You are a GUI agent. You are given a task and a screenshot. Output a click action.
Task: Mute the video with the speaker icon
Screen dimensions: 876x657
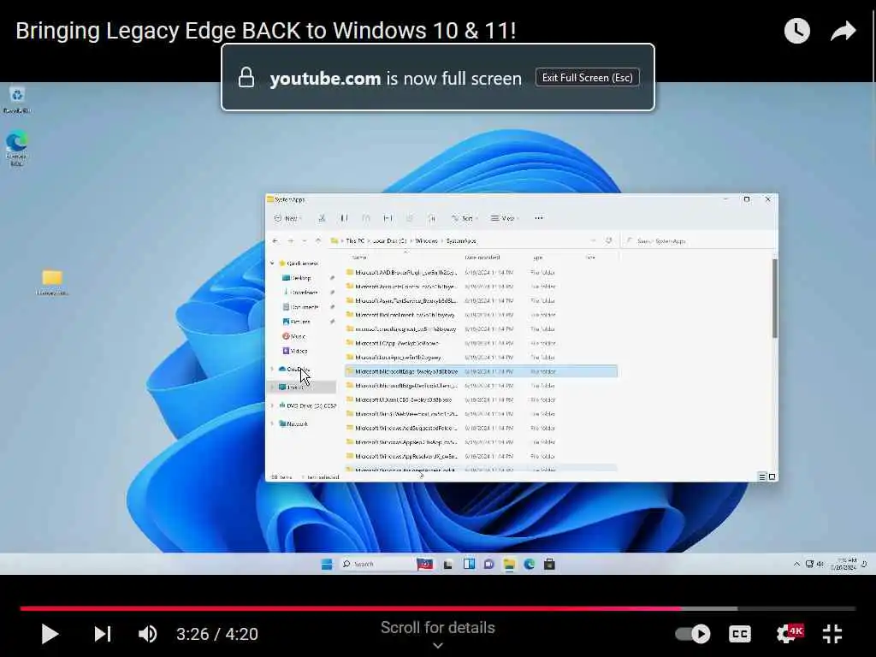click(147, 634)
